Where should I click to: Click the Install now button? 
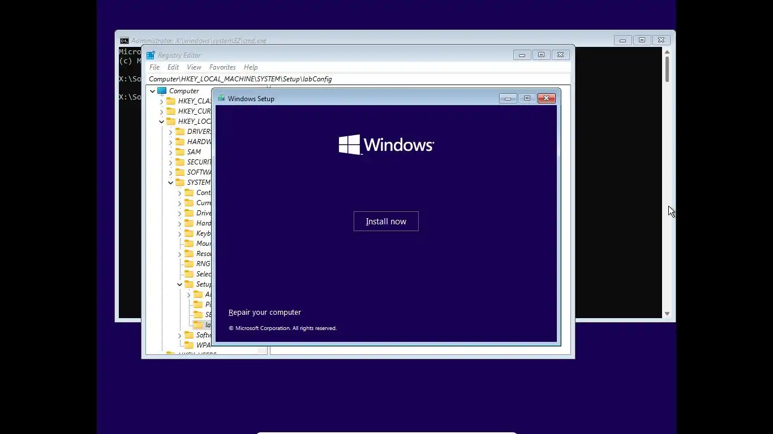pos(386,222)
